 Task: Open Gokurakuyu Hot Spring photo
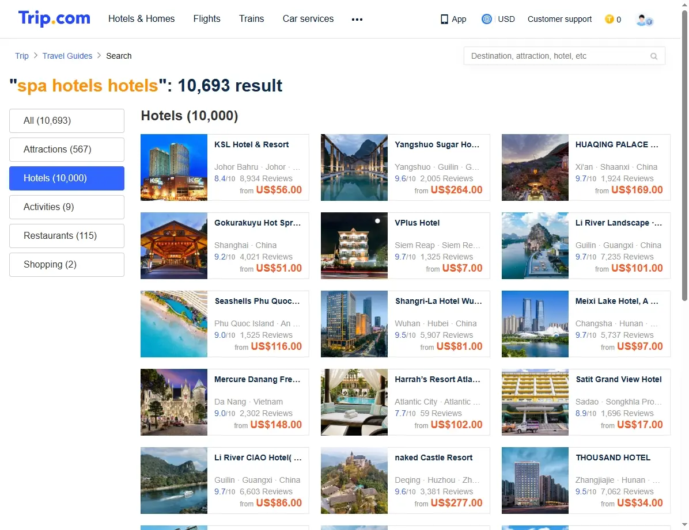(x=174, y=246)
